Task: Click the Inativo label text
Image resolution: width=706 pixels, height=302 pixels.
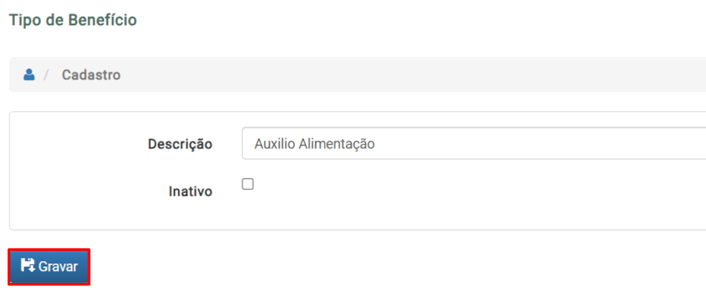Action: pyautogui.click(x=190, y=191)
